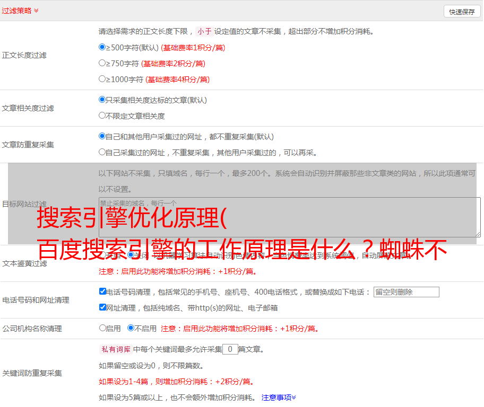The image size is (484, 407).
Task: Click the blocked-domains textarea resize handle
Action: coord(478,234)
